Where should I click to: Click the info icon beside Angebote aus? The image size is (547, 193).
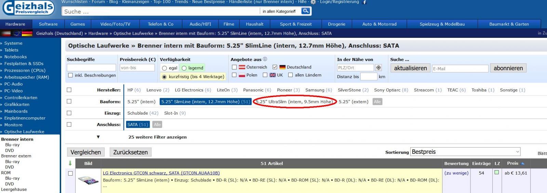pyautogui.click(x=265, y=59)
